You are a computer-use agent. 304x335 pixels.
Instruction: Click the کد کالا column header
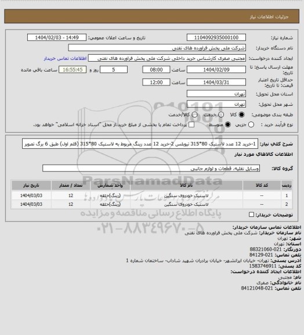pos(262,186)
